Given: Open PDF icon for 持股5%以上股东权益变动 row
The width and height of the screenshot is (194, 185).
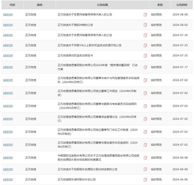Looking at the screenshot, I should point(145,45).
